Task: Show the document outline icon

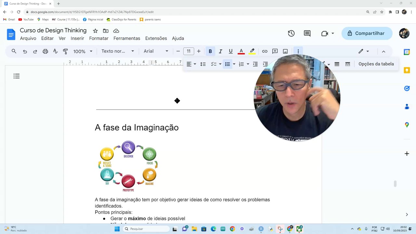Action: pos(17,76)
